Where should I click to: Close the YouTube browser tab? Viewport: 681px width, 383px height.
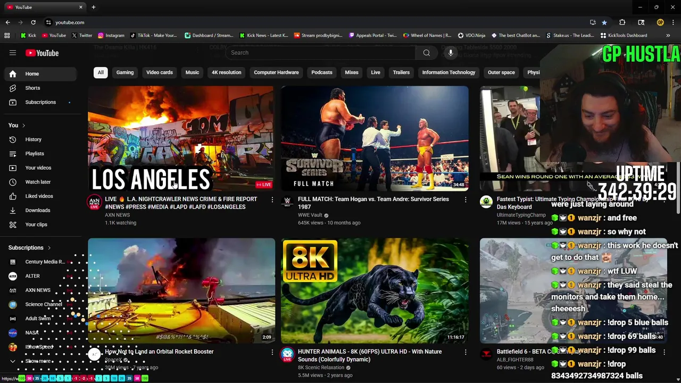[x=81, y=7]
